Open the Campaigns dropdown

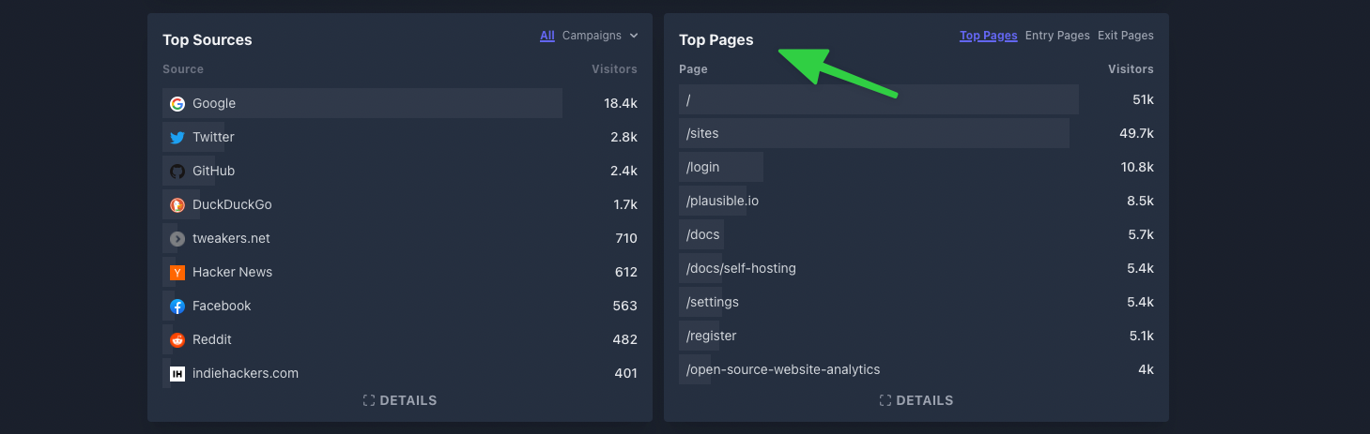(600, 36)
